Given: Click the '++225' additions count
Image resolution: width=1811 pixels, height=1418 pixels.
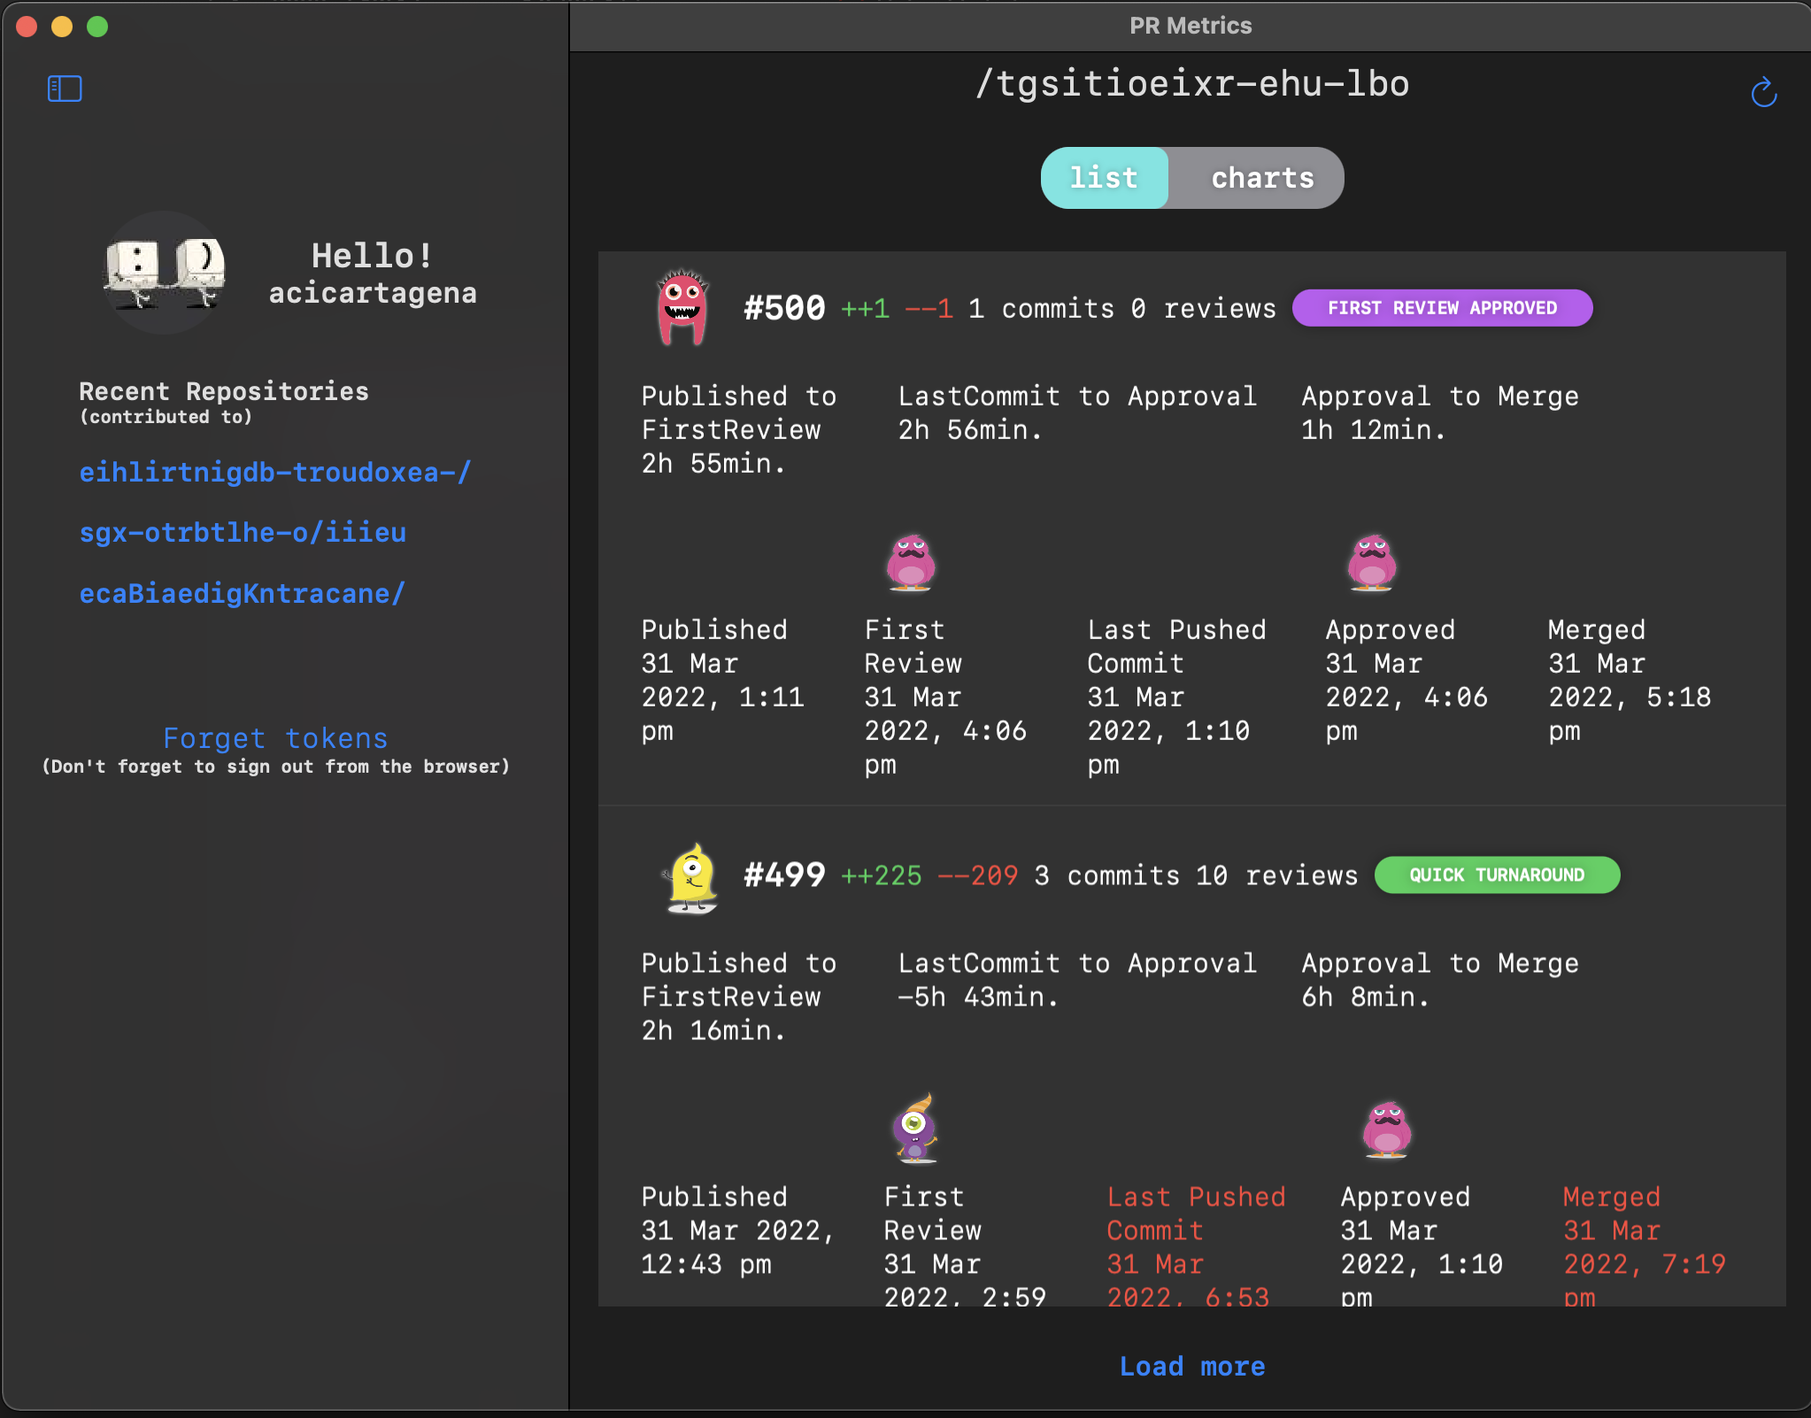Looking at the screenshot, I should [x=881, y=875].
